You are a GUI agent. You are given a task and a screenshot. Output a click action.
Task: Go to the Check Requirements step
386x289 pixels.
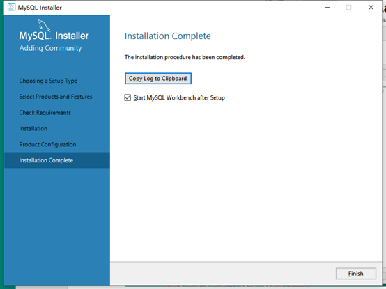click(x=45, y=113)
